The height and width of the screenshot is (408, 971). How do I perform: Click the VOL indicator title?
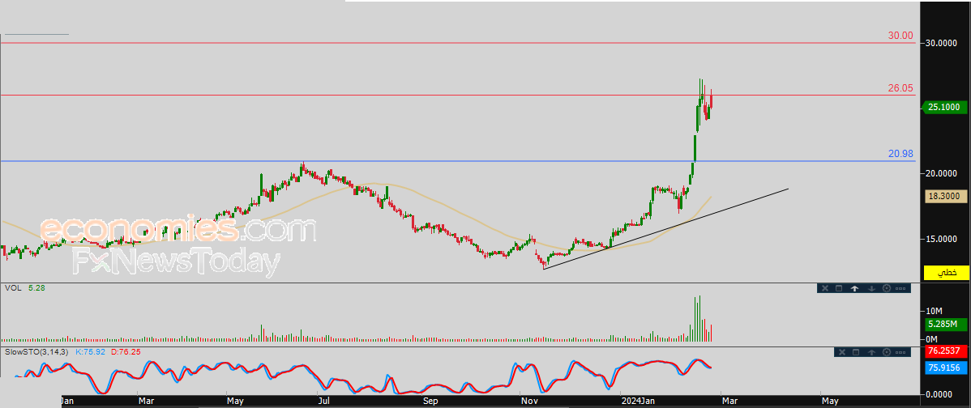click(x=12, y=287)
